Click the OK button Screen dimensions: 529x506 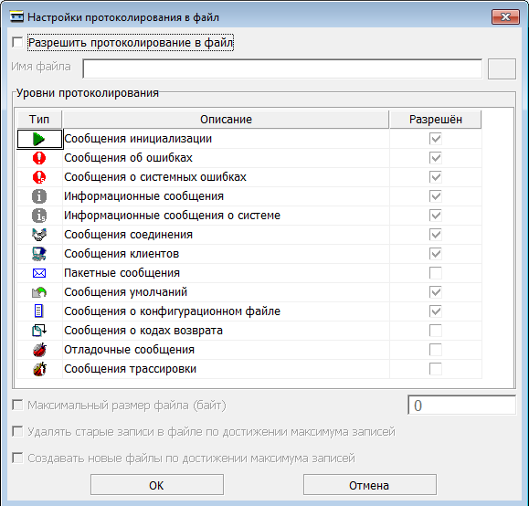pyautogui.click(x=157, y=485)
